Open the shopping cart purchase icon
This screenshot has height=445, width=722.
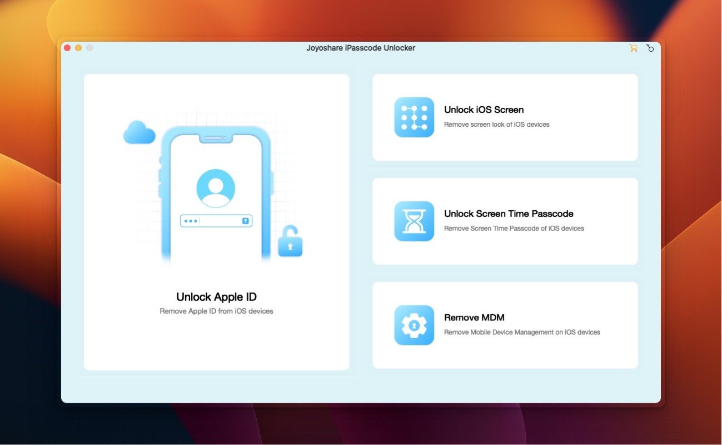(x=633, y=48)
